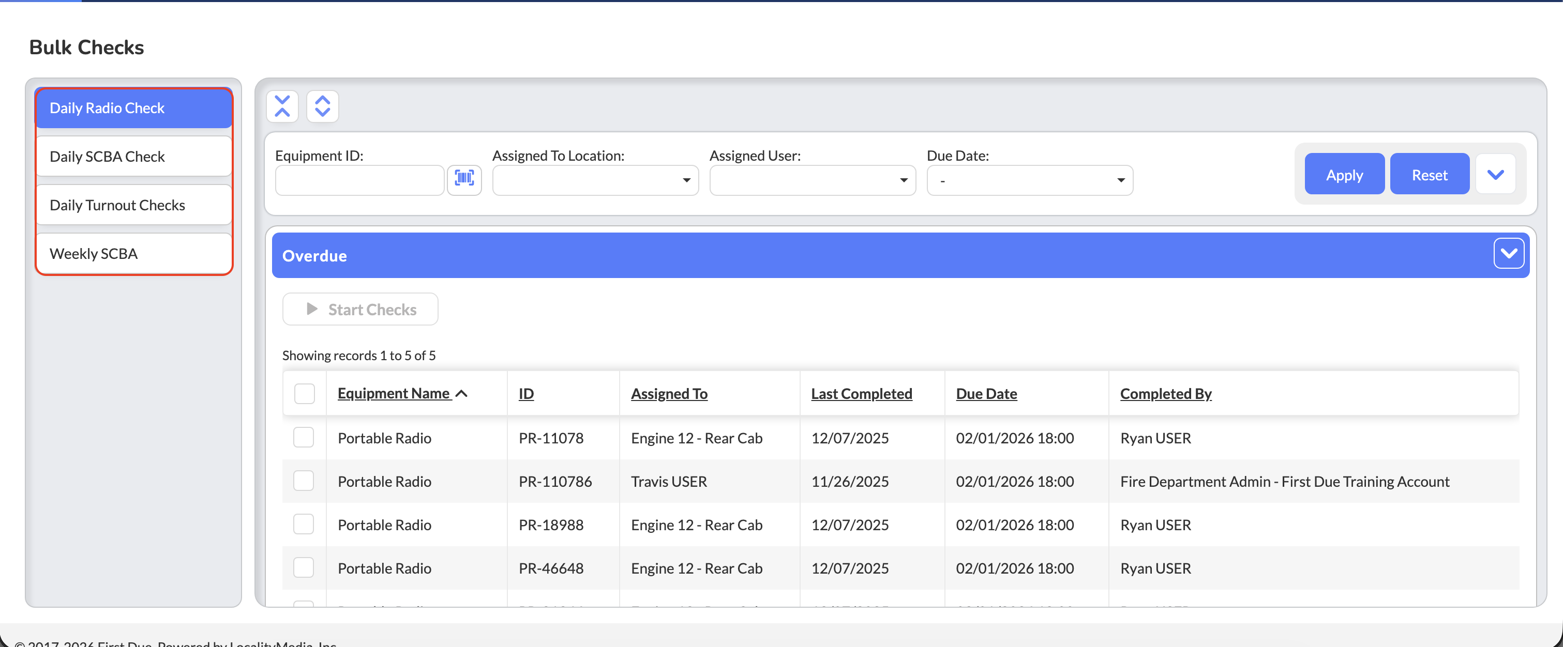Viewport: 1563px width, 647px height.
Task: Click the Equipment ID input field
Action: (360, 180)
